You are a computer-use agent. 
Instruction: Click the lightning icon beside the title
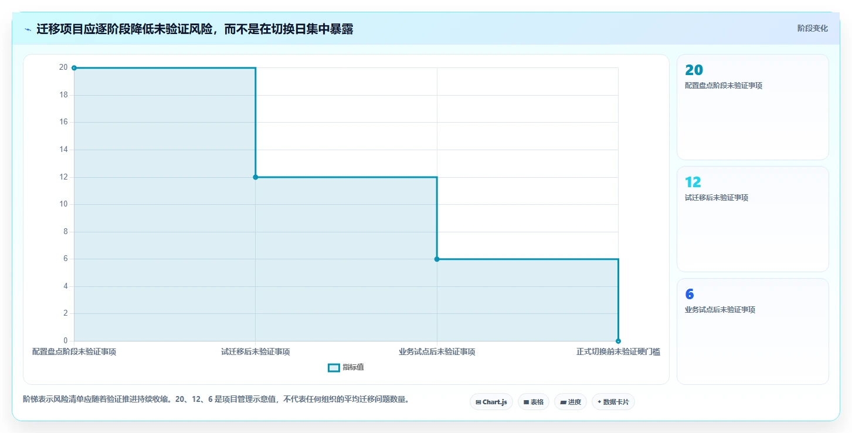pyautogui.click(x=28, y=29)
